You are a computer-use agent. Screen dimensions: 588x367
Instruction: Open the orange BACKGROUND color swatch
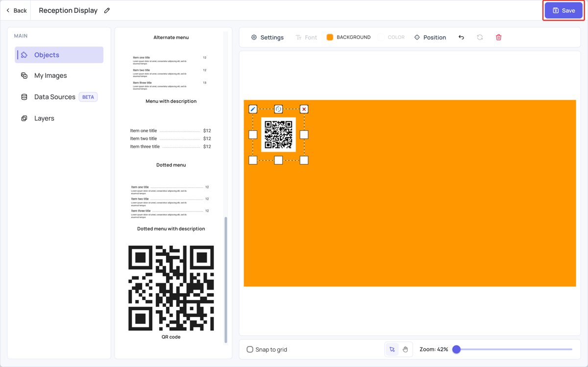330,37
